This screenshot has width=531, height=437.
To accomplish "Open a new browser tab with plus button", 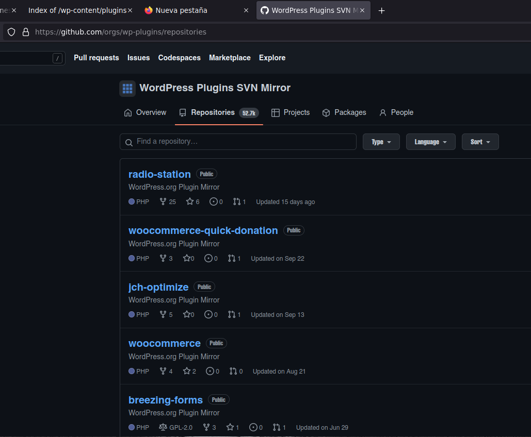I will 382,10.
